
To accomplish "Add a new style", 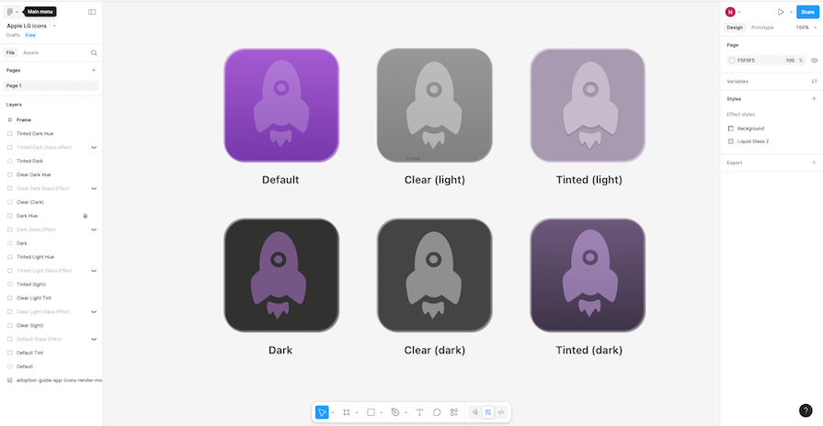I will (x=814, y=98).
